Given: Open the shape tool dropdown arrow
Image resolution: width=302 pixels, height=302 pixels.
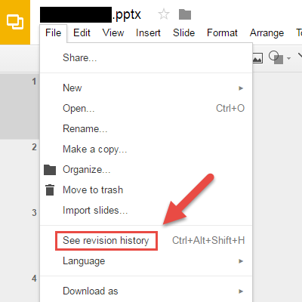Looking at the screenshot, I should [x=289, y=58].
